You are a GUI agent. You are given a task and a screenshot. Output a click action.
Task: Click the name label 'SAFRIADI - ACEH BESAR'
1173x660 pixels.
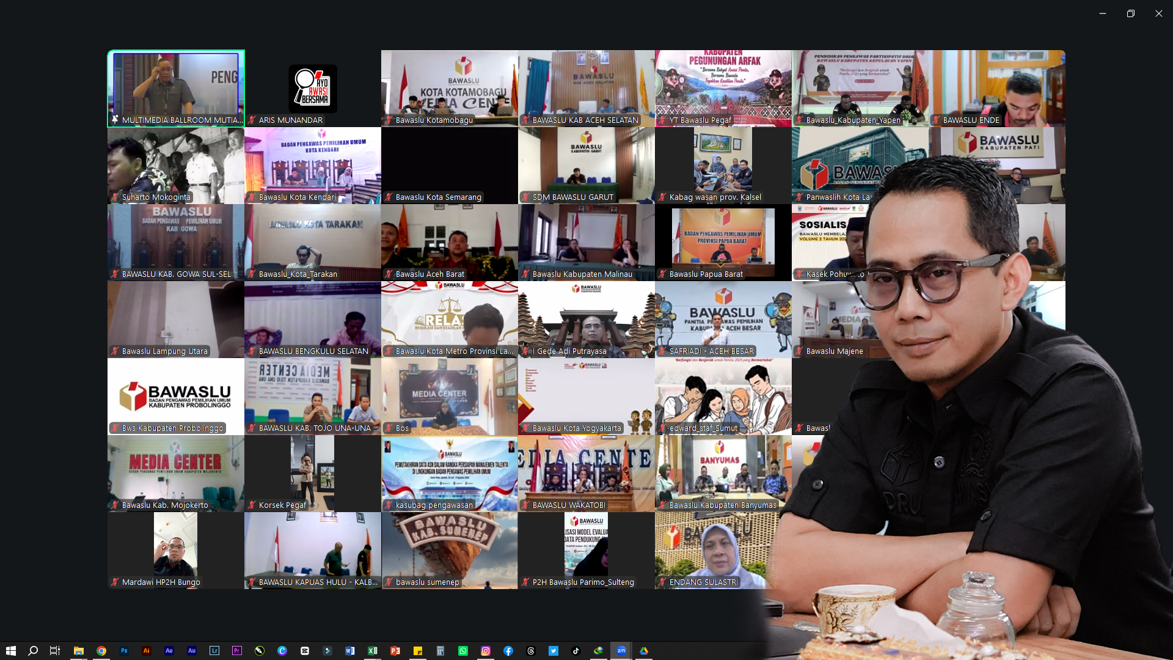pyautogui.click(x=712, y=351)
